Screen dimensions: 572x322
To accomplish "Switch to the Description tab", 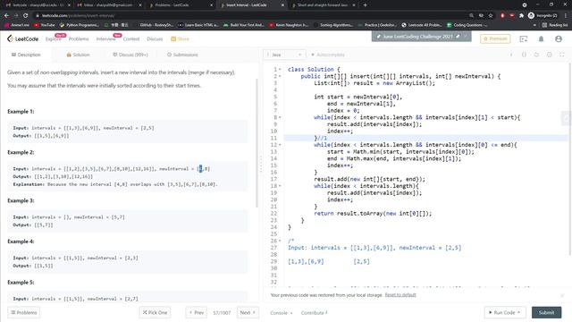I will [x=26, y=55].
